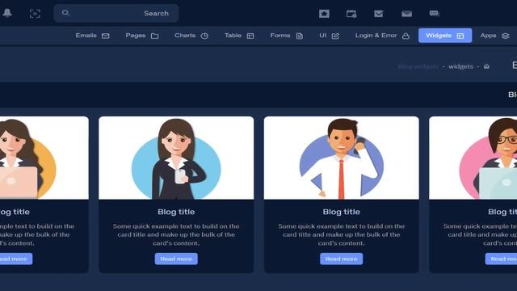Click Read more under phone woman card

click(x=176, y=259)
